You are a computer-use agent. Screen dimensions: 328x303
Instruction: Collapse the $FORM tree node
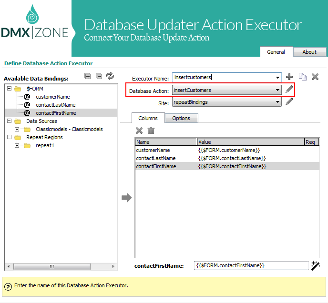click(x=9, y=89)
